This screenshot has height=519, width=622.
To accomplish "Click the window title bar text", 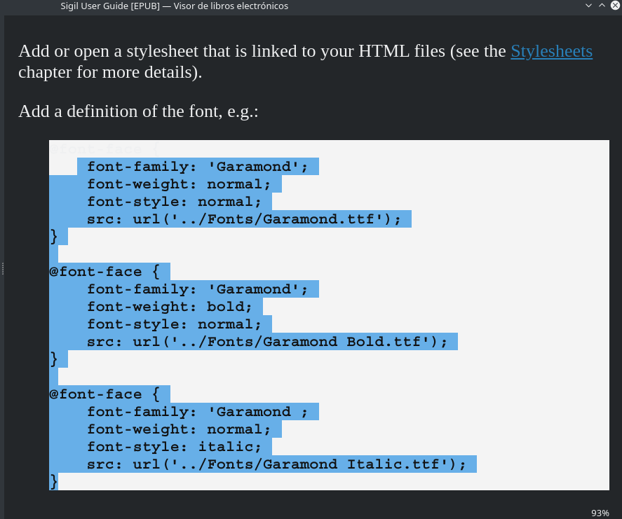I will pos(174,6).
